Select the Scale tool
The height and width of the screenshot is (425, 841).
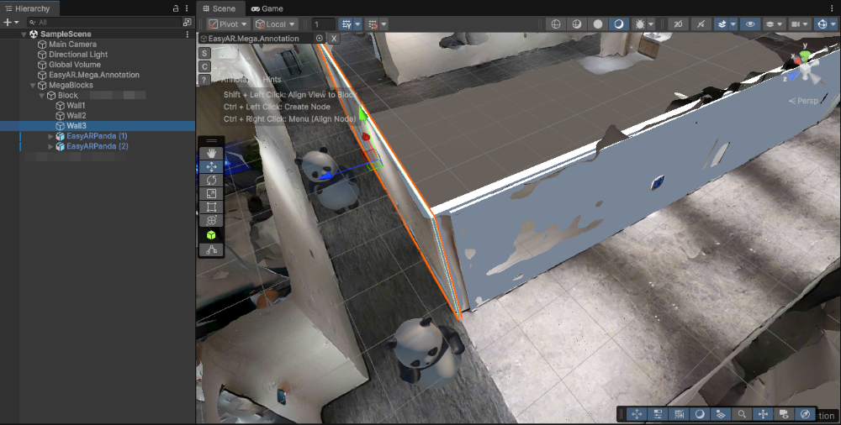(x=211, y=193)
